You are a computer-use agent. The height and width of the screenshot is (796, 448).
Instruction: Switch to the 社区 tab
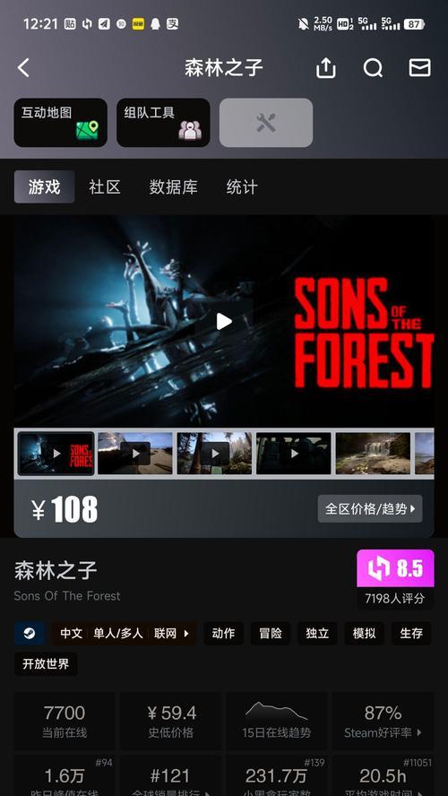tap(105, 186)
